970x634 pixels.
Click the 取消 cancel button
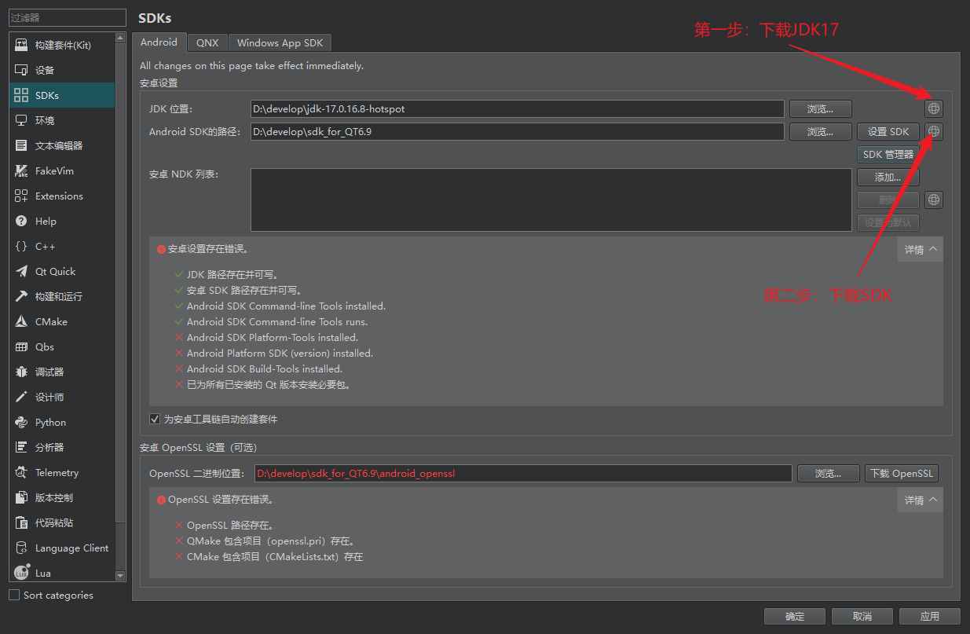(x=862, y=616)
